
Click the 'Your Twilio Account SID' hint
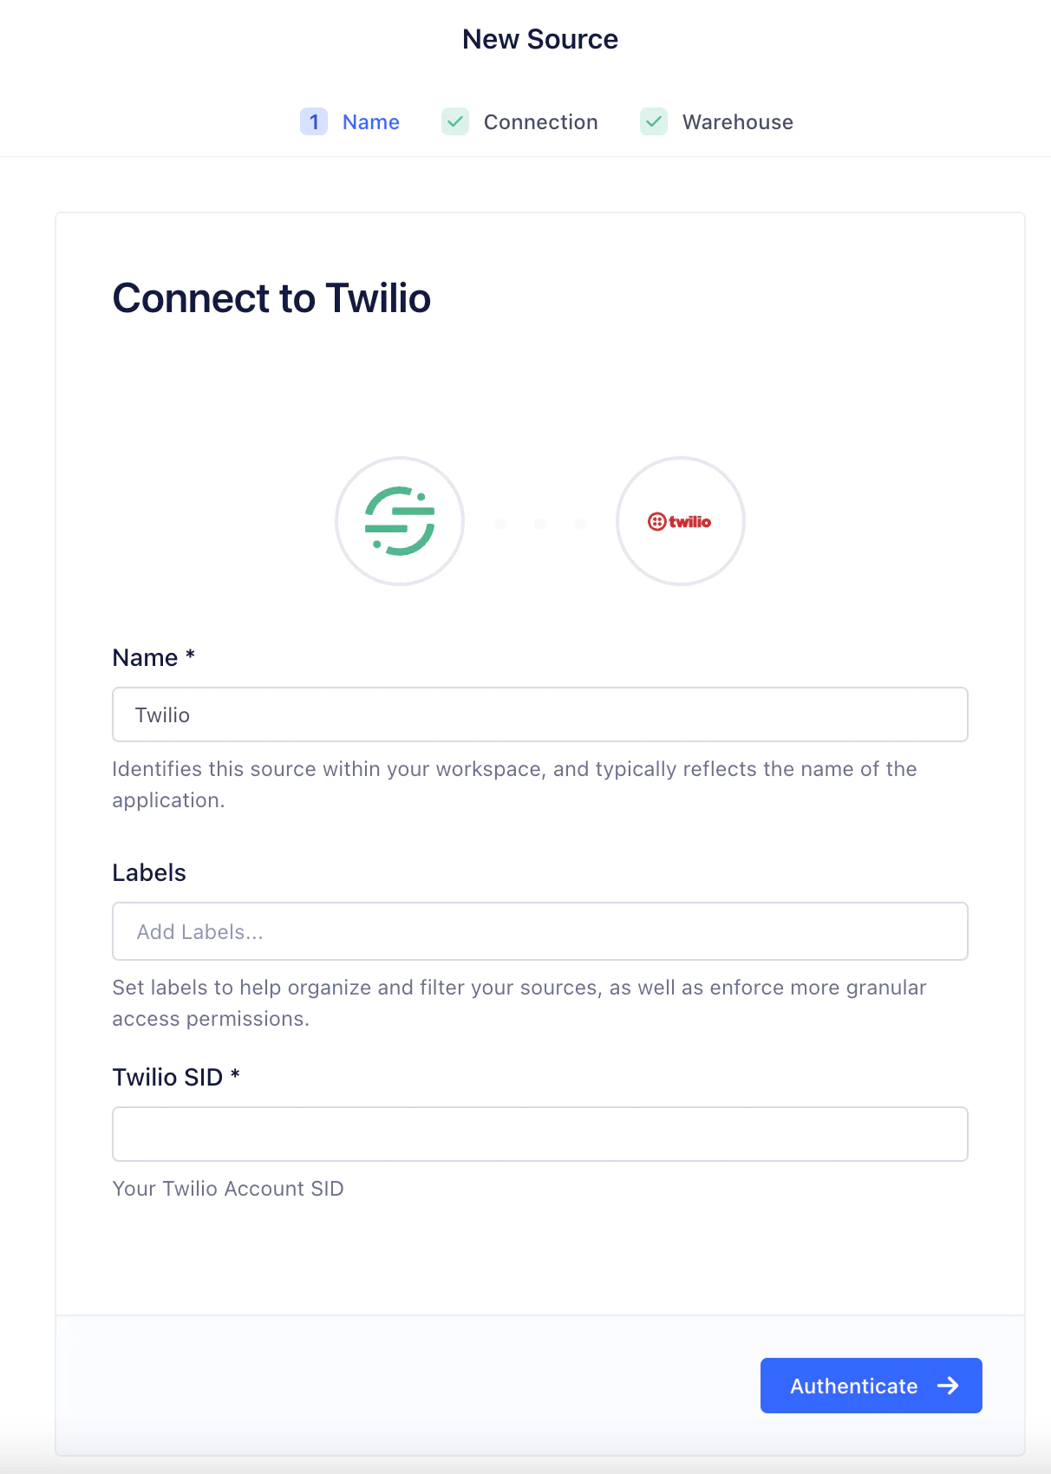[x=228, y=1188]
